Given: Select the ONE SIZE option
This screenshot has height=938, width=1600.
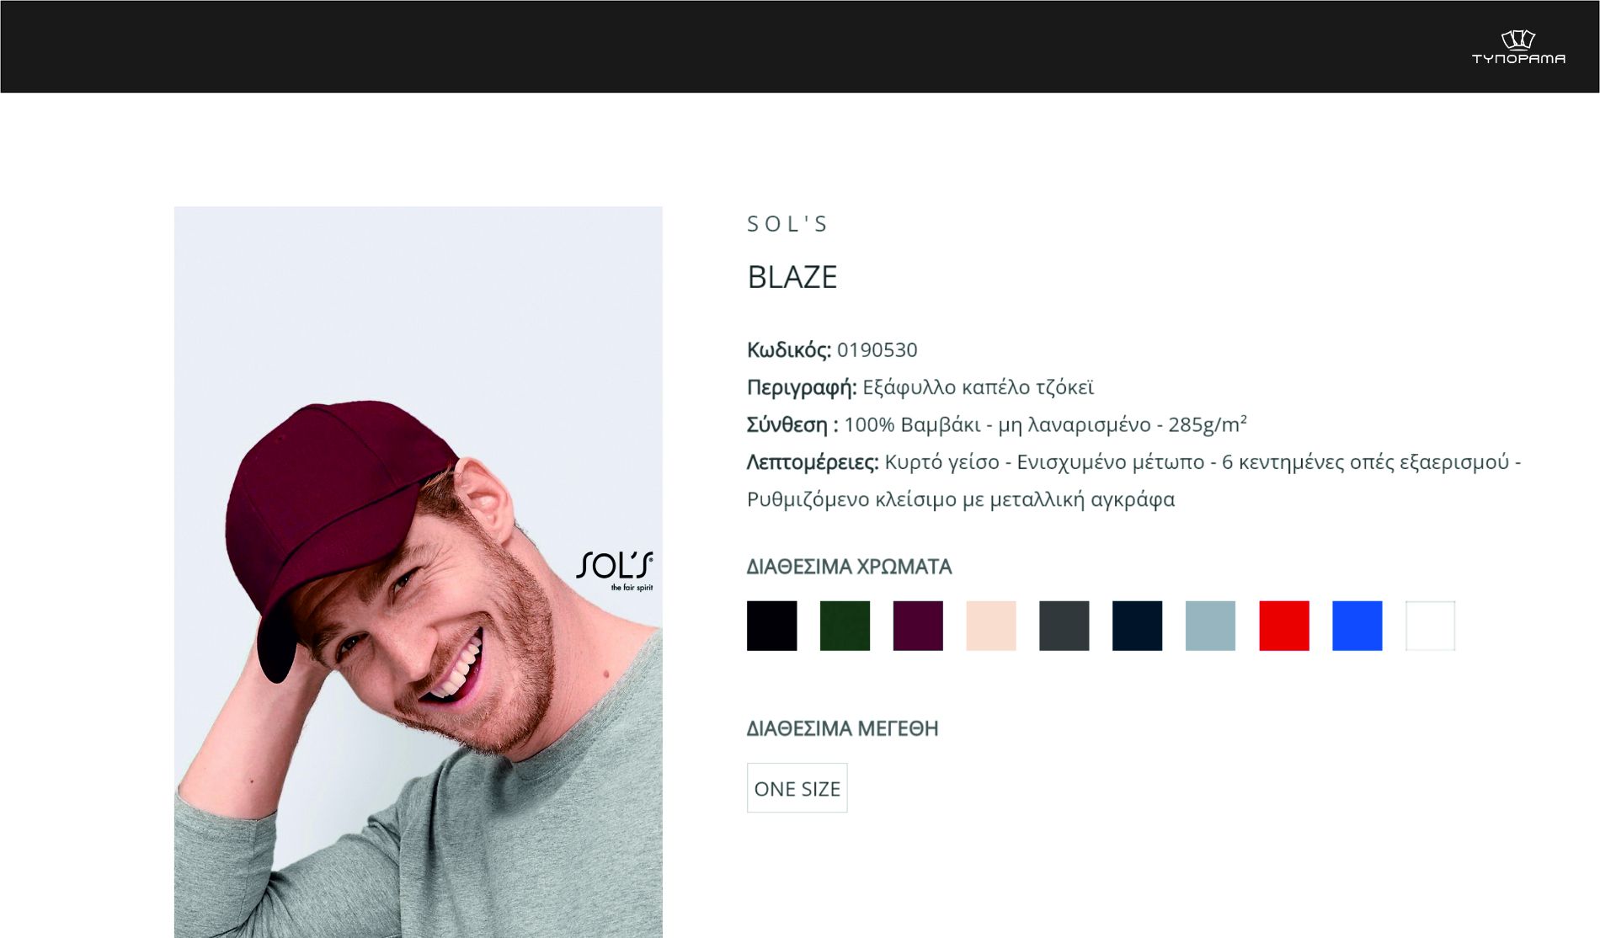Looking at the screenshot, I should [x=797, y=788].
